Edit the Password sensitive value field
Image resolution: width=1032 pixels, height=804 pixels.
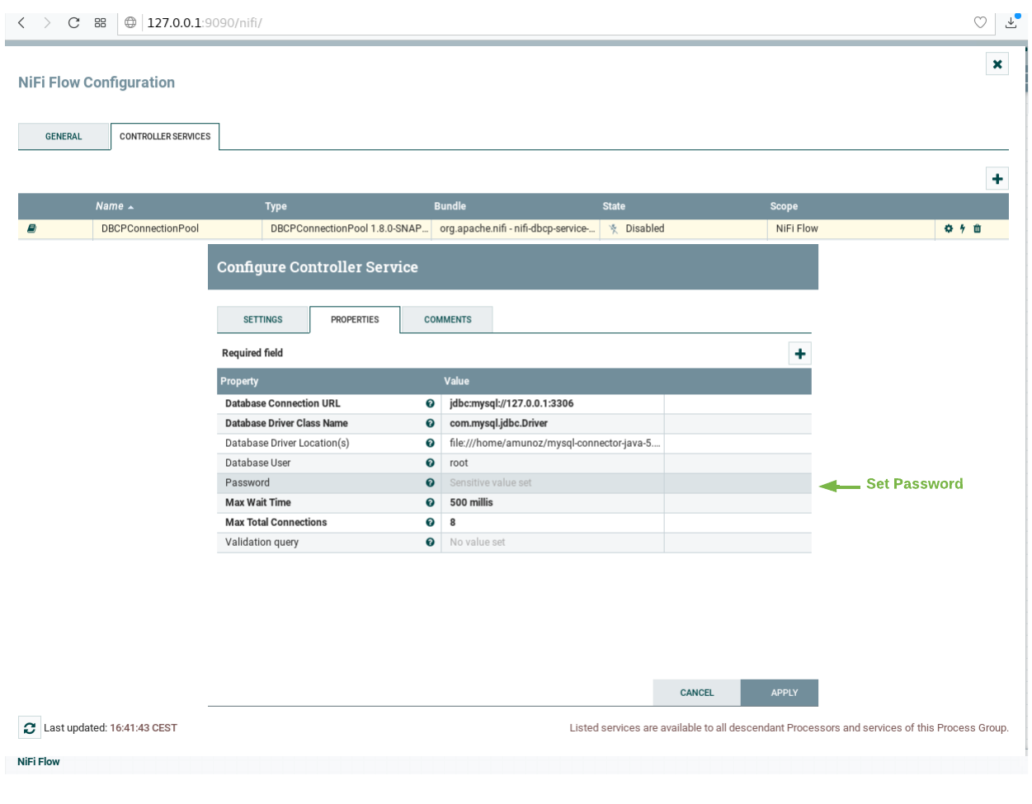point(554,483)
